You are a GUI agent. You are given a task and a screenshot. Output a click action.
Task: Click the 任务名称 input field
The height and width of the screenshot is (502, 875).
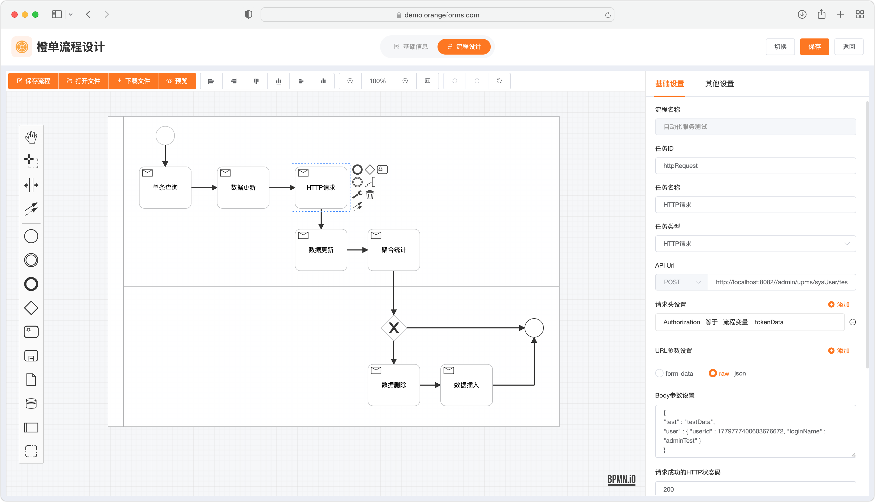click(x=755, y=205)
